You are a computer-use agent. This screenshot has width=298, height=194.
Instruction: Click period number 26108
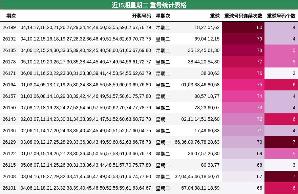click(x=9, y=176)
